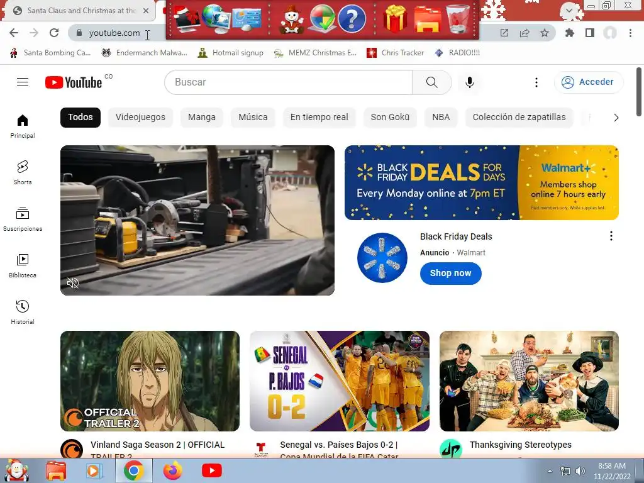644x483 pixels.
Task: Open YouTube settings three-dot menu
Action: [536, 82]
